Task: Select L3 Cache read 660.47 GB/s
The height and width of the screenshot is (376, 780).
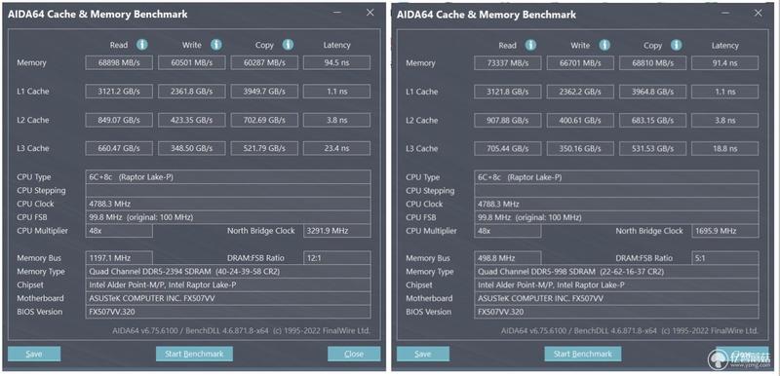Action: click(x=119, y=148)
